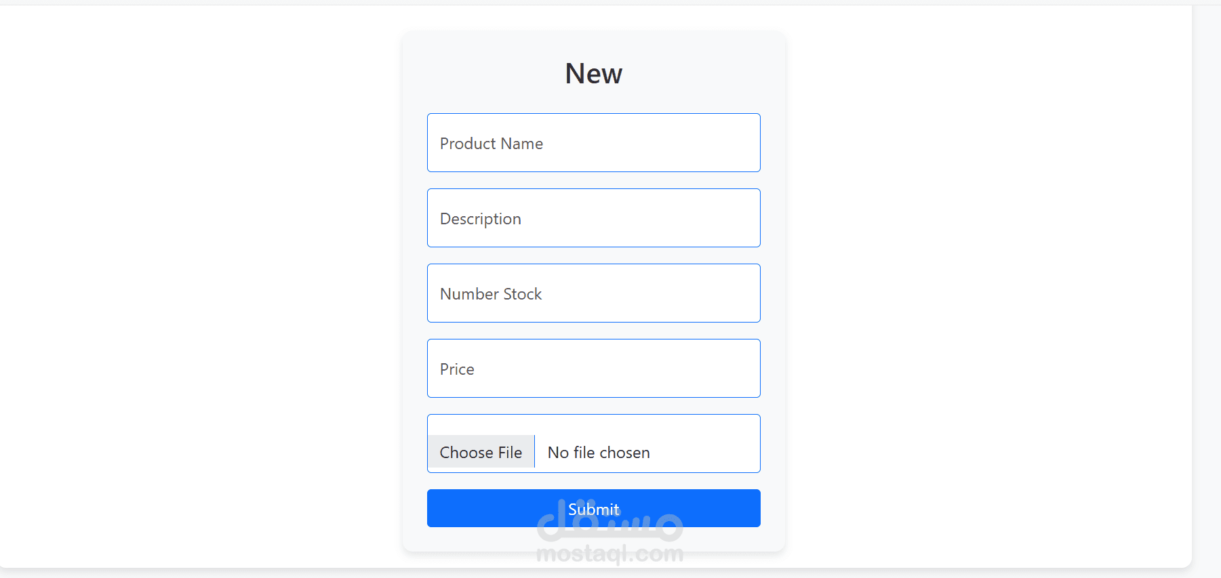
Task: Click the "No file chosen" text
Action: coord(599,453)
